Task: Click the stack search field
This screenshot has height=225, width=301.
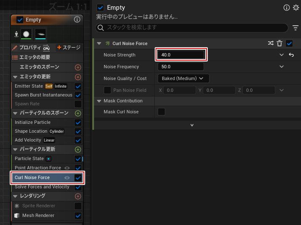Action: click(x=192, y=28)
